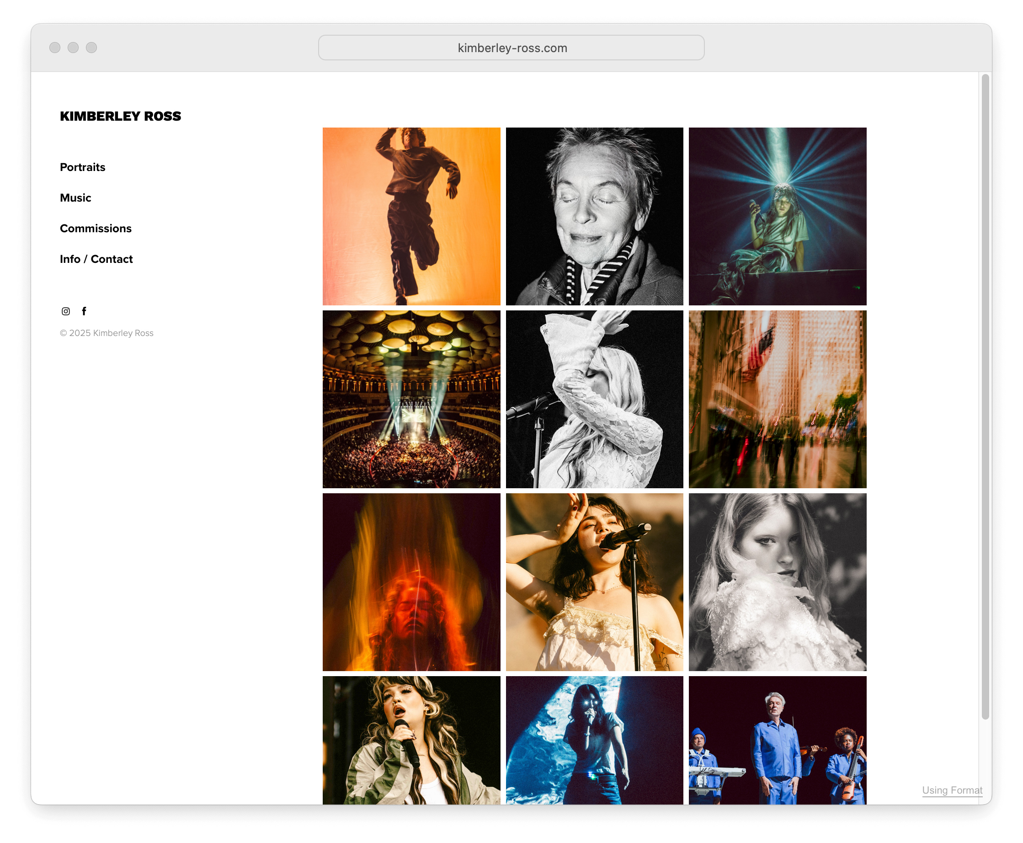This screenshot has height=843, width=1023.
Task: Go to the Portraits page
Action: 82,167
